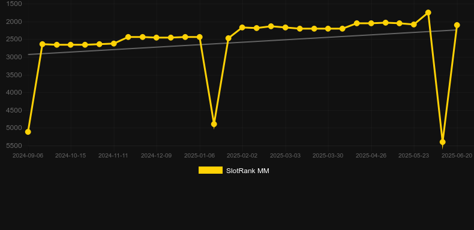Click the data point above 2025-05-23
Viewport: 474px width, 230px height.
coord(413,25)
